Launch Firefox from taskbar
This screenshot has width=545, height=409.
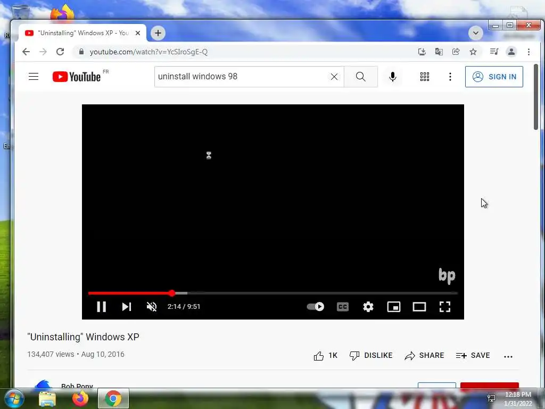pyautogui.click(x=80, y=398)
